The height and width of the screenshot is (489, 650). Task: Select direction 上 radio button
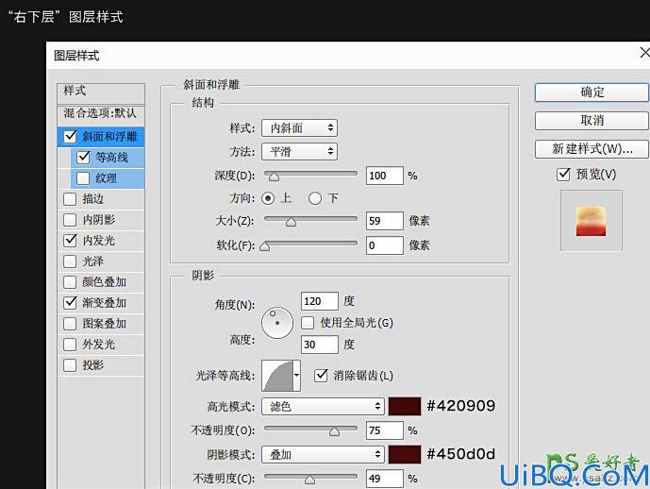click(x=268, y=198)
